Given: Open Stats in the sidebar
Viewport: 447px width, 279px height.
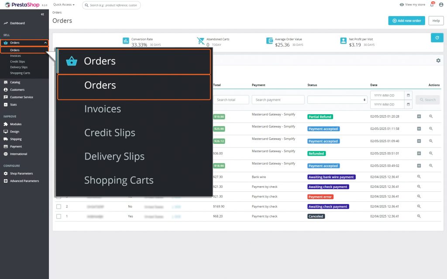Looking at the screenshot, I should click(x=14, y=105).
